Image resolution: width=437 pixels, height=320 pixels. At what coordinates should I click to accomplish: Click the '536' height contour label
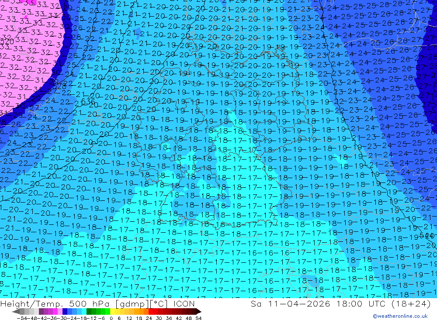(x=88, y=102)
